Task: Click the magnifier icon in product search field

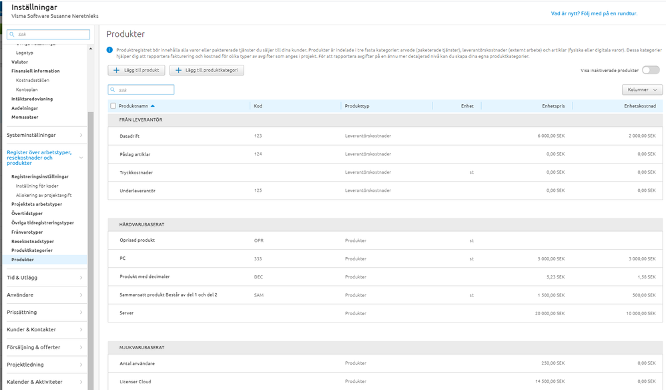Action: (x=113, y=89)
